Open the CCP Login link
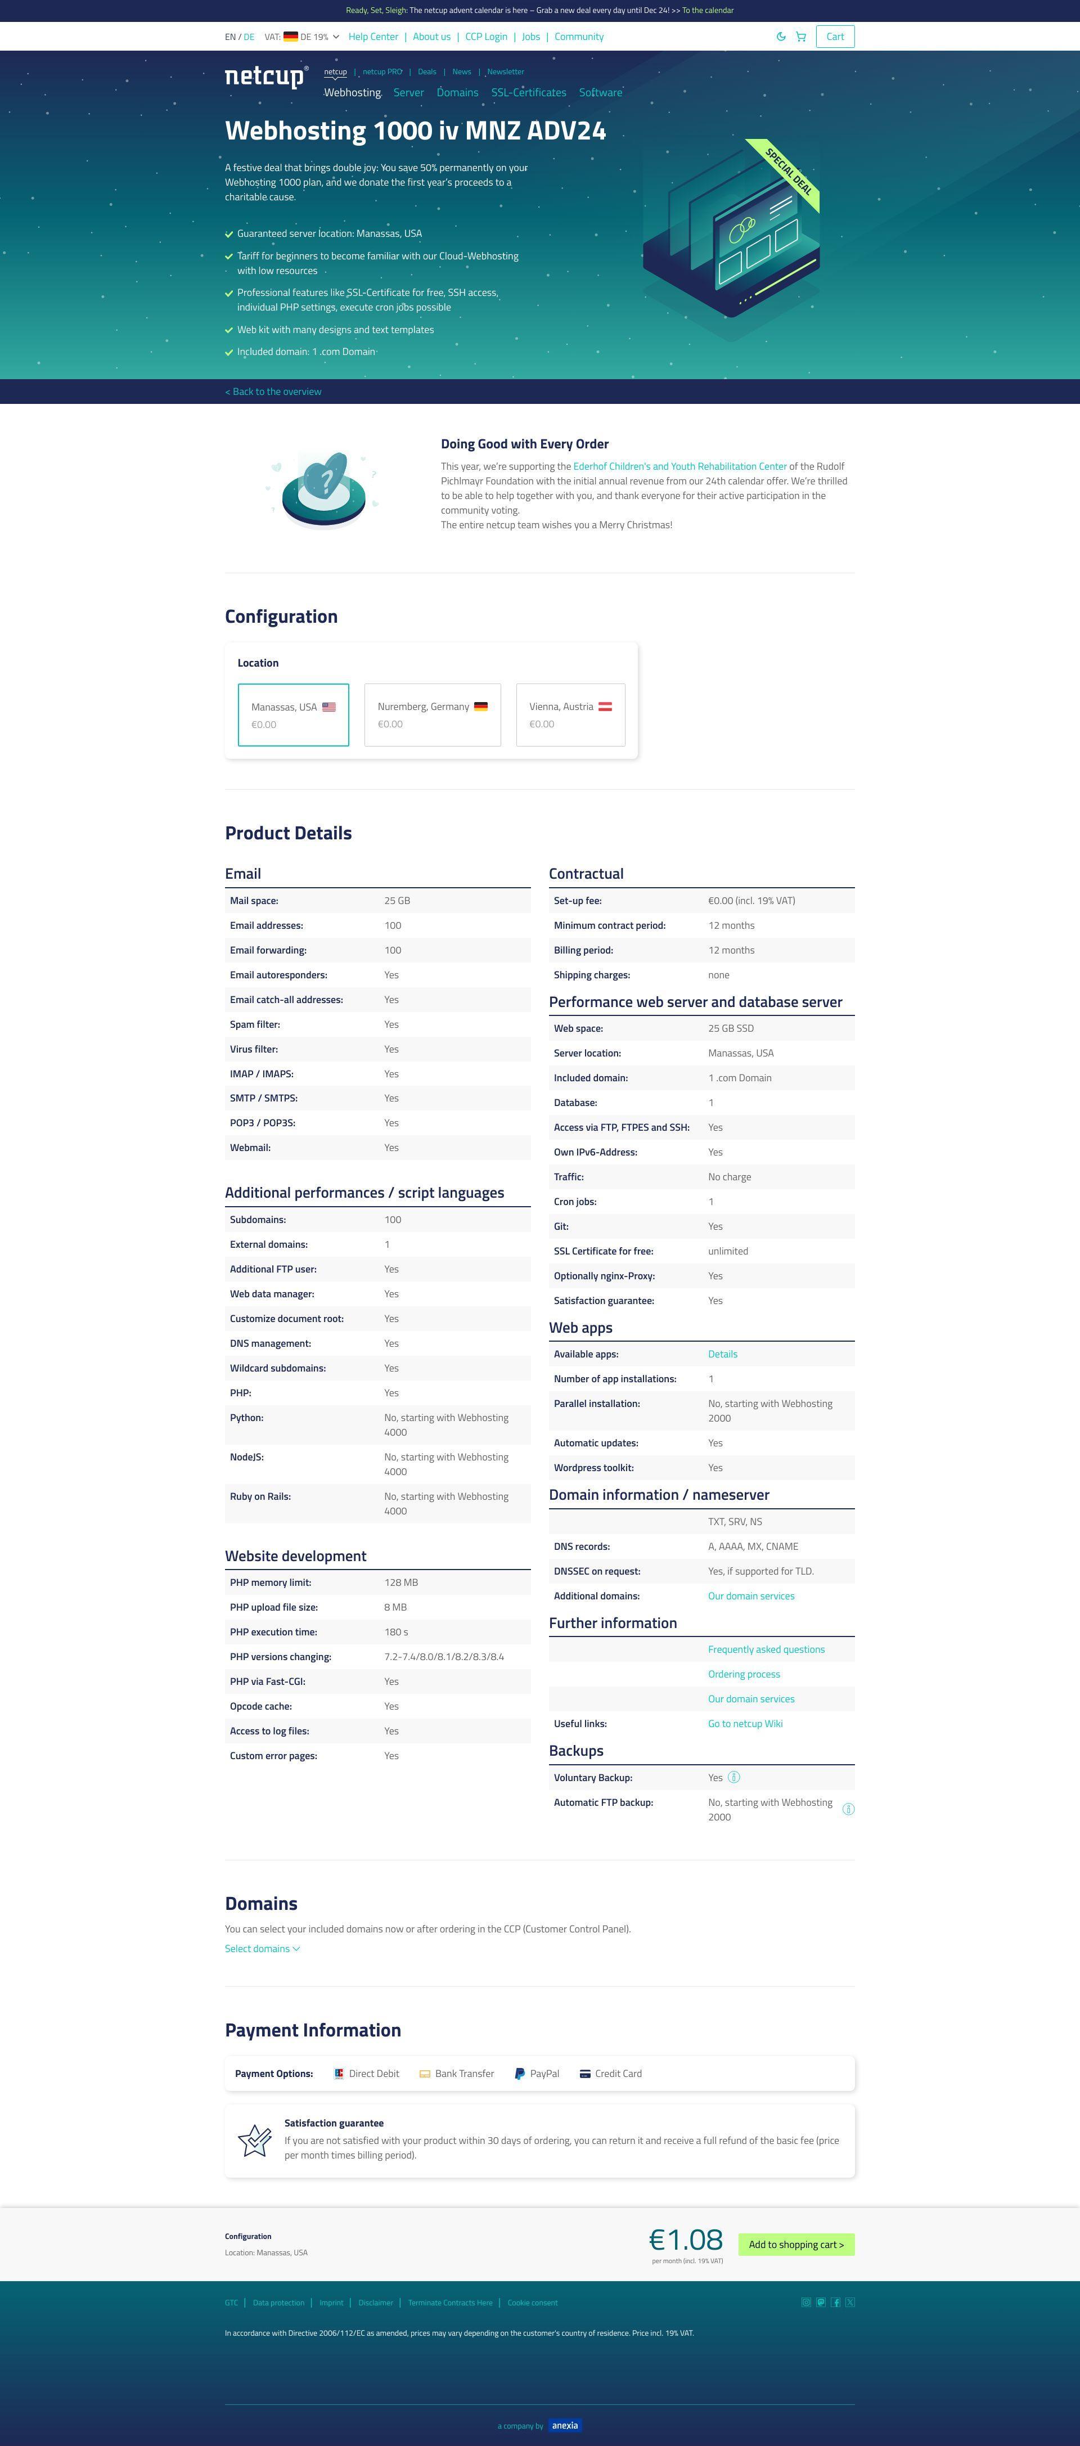1080x2446 pixels. tap(486, 37)
